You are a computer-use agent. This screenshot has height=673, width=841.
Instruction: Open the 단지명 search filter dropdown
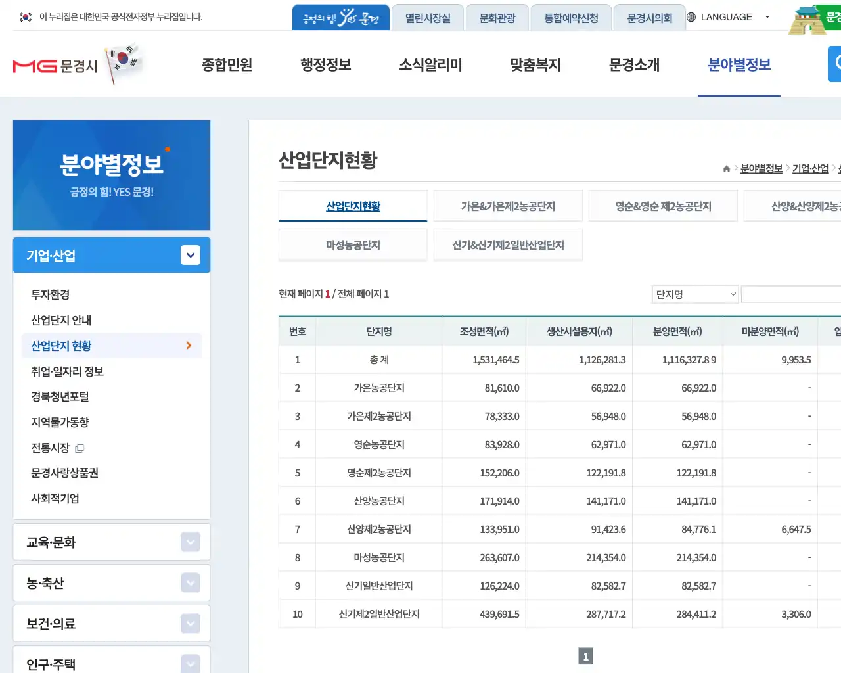pos(695,294)
